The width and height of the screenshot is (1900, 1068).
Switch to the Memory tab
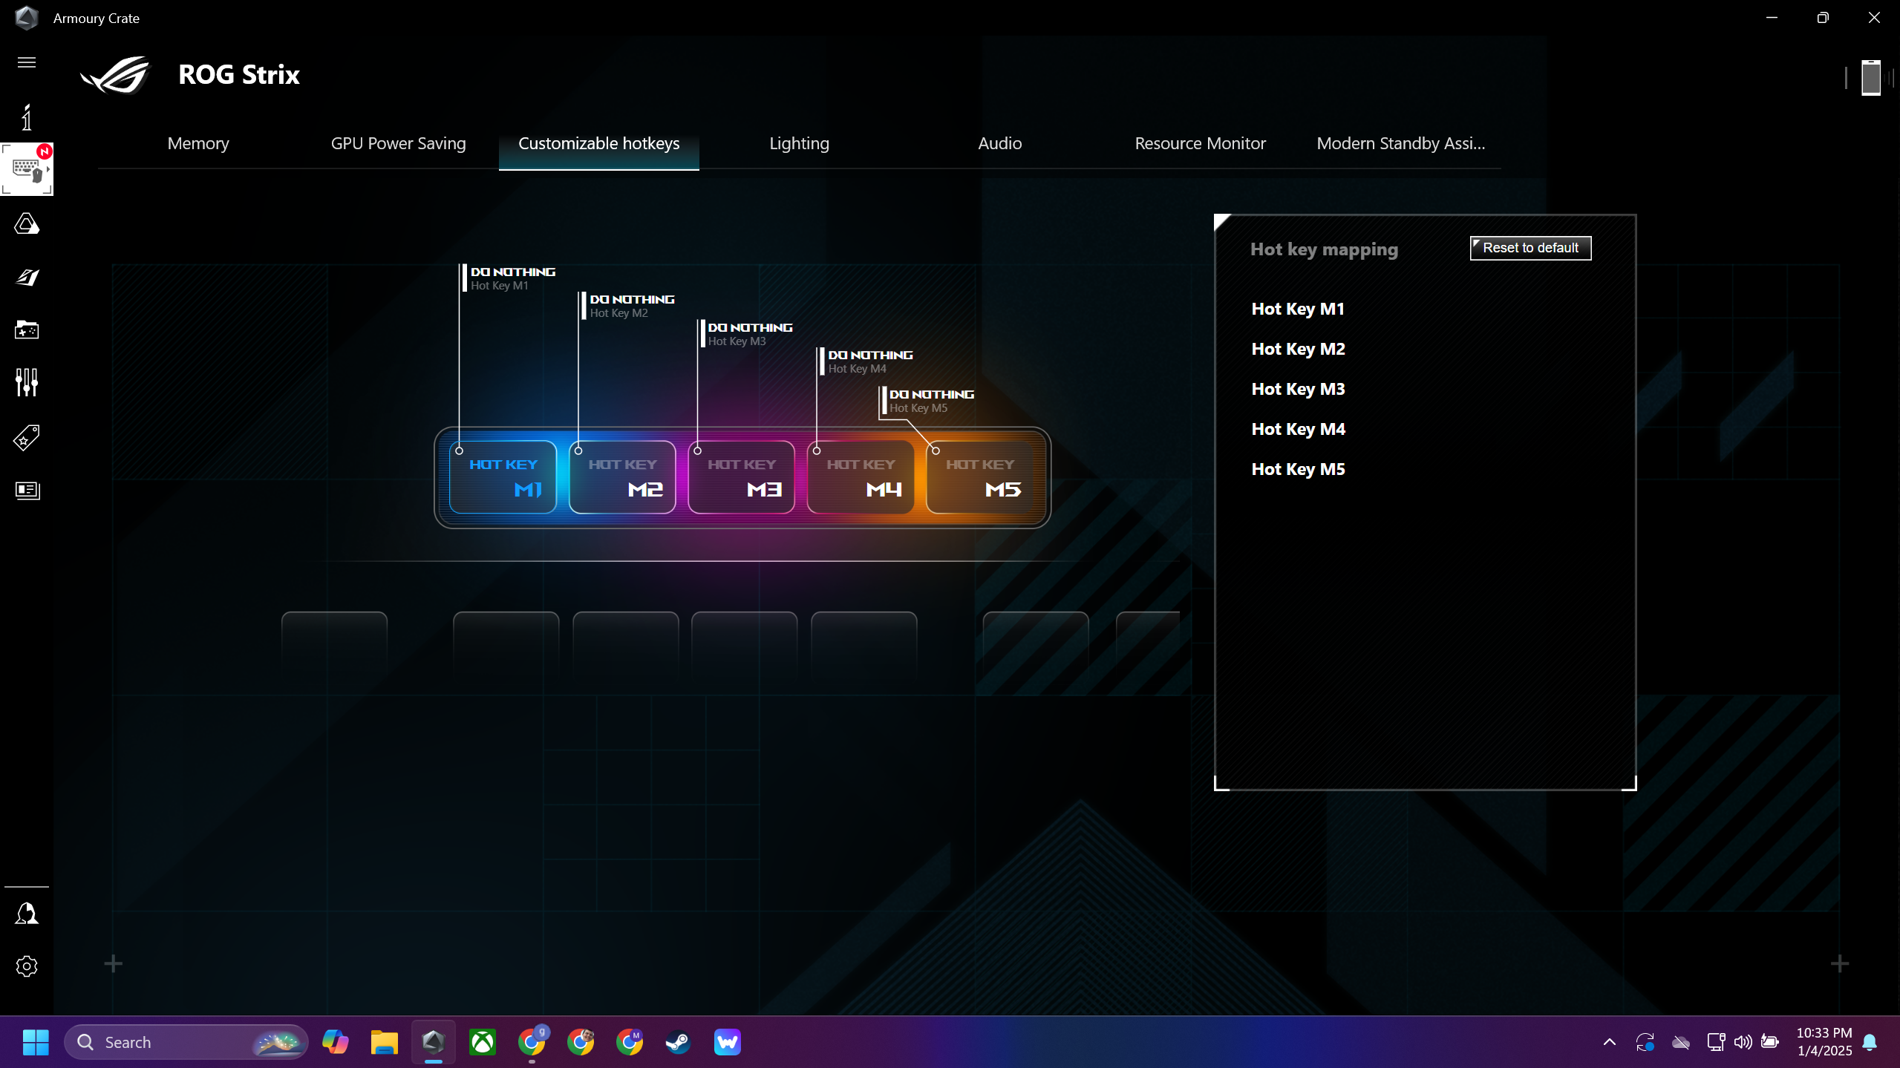[197, 143]
